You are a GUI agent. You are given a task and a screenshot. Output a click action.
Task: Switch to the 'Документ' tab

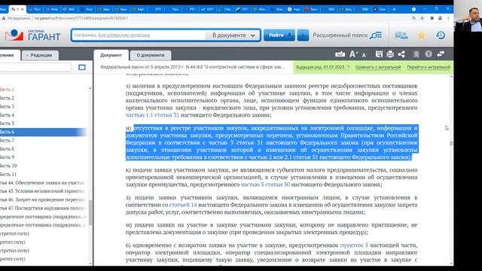click(111, 55)
